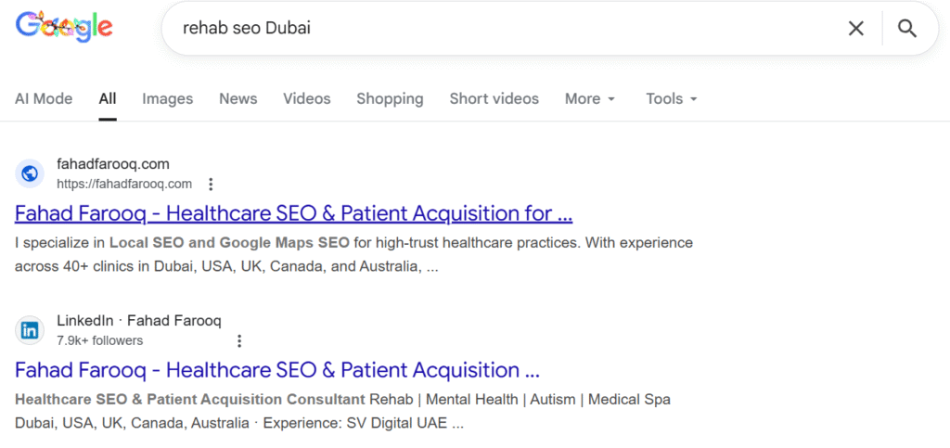Click the Google logo
This screenshot has width=950, height=448.
[63, 28]
